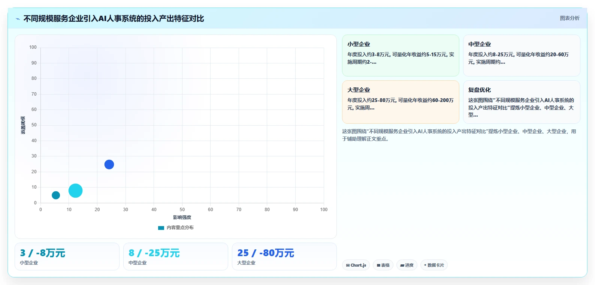Viewport: 595px width, 285px height.
Task: Click the 3 / -8万元 value
Action: pos(42,253)
